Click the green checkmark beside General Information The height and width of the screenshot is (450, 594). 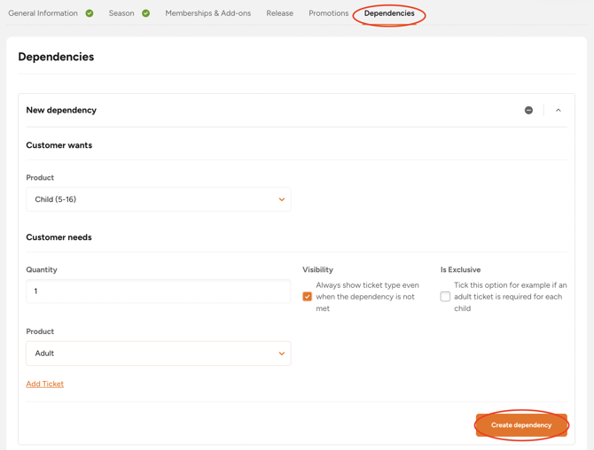pos(90,13)
